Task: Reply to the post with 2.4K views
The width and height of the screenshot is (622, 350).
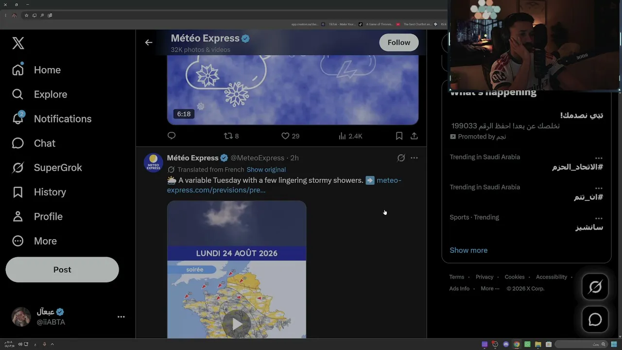Action: (172, 136)
